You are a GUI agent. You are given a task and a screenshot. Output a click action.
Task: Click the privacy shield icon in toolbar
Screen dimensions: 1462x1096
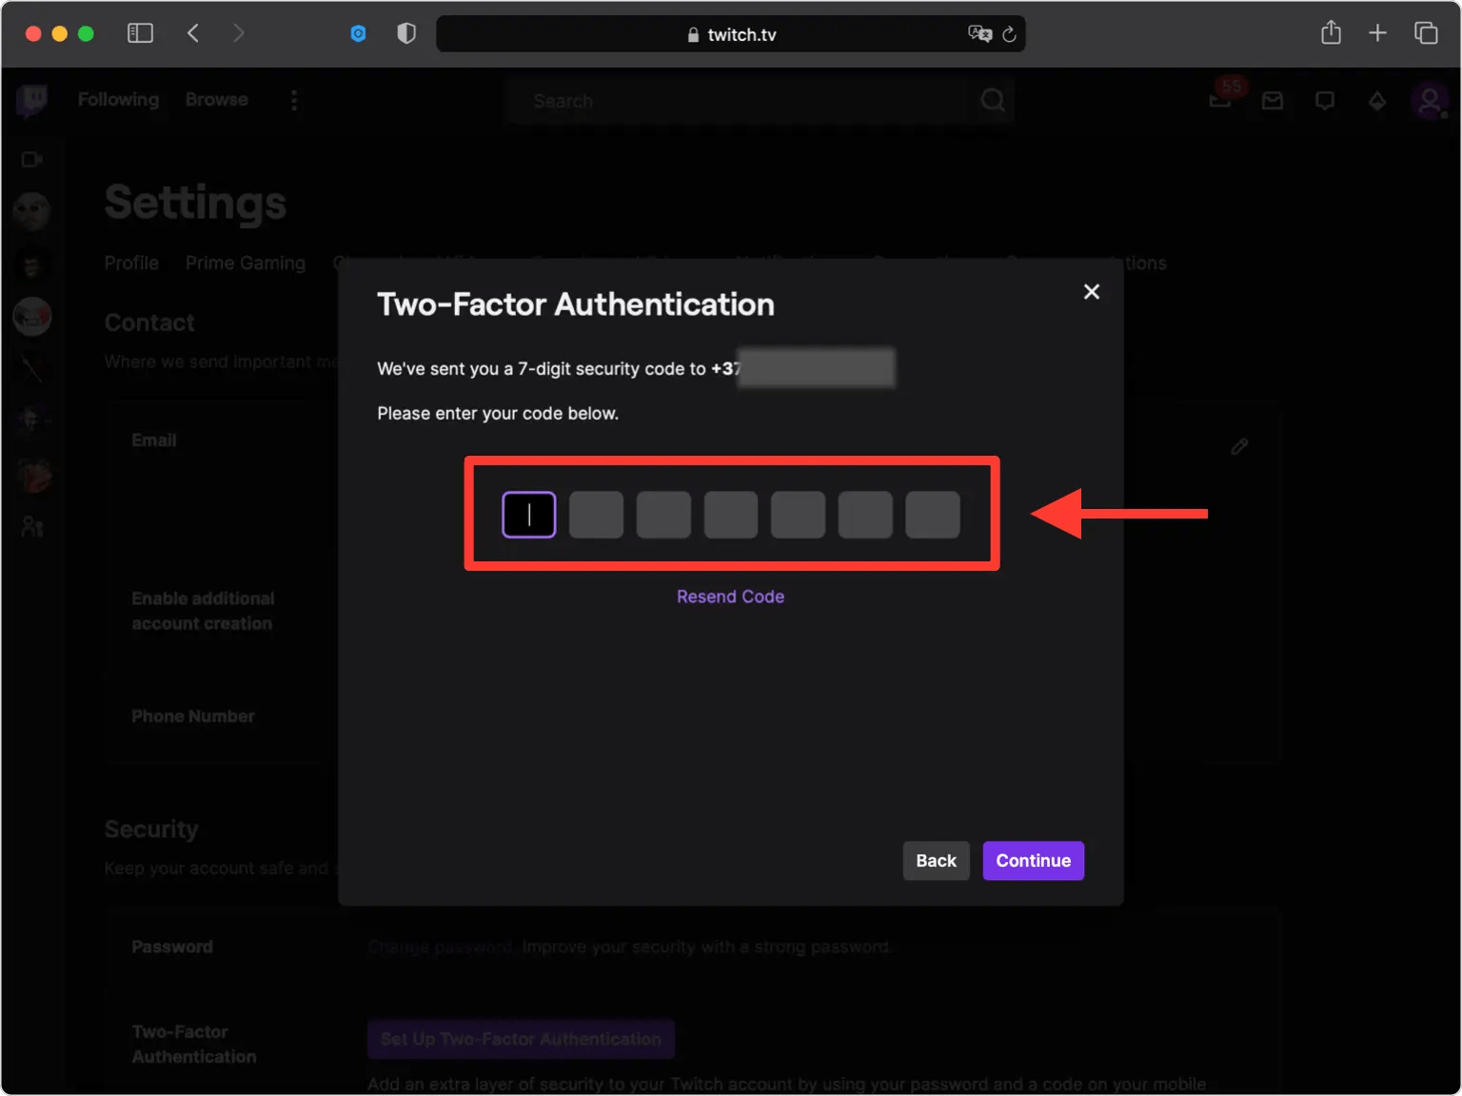coord(406,33)
